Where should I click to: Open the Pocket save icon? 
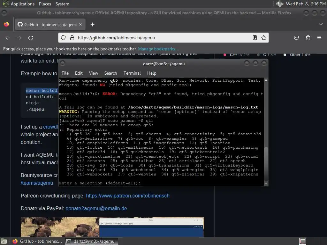tap(296, 38)
